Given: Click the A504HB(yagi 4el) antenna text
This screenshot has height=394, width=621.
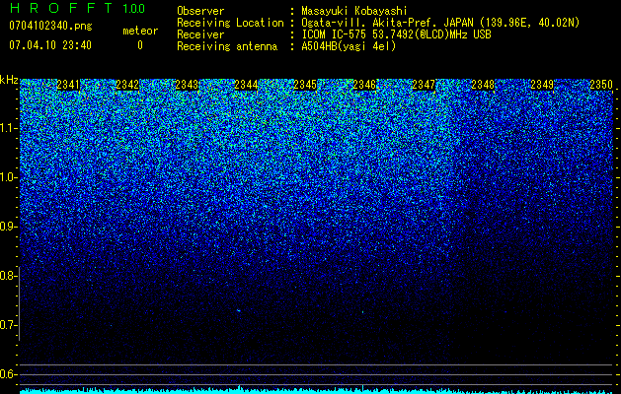Looking at the screenshot, I should coord(349,46).
